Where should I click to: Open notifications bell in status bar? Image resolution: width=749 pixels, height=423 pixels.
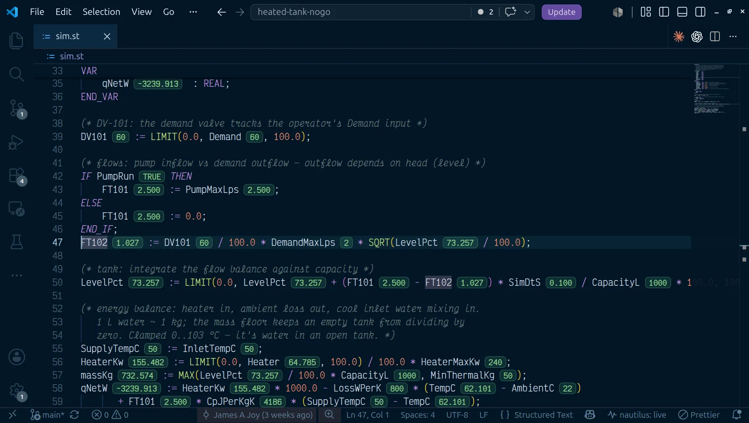pos(737,415)
